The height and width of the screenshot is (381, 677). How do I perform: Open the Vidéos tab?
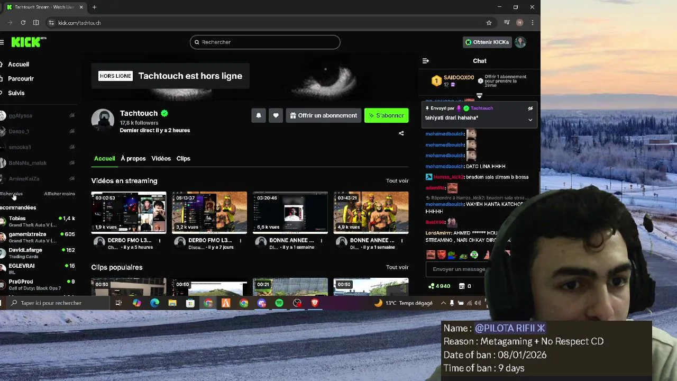click(x=161, y=158)
